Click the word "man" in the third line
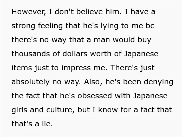Screen dimensions: 182x137 click(102, 40)
